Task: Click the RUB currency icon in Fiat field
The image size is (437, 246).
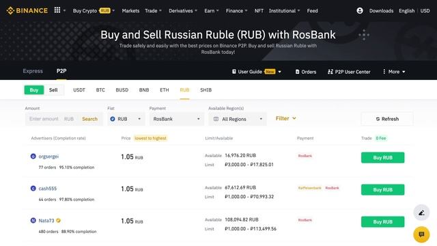Action: tap(113, 119)
